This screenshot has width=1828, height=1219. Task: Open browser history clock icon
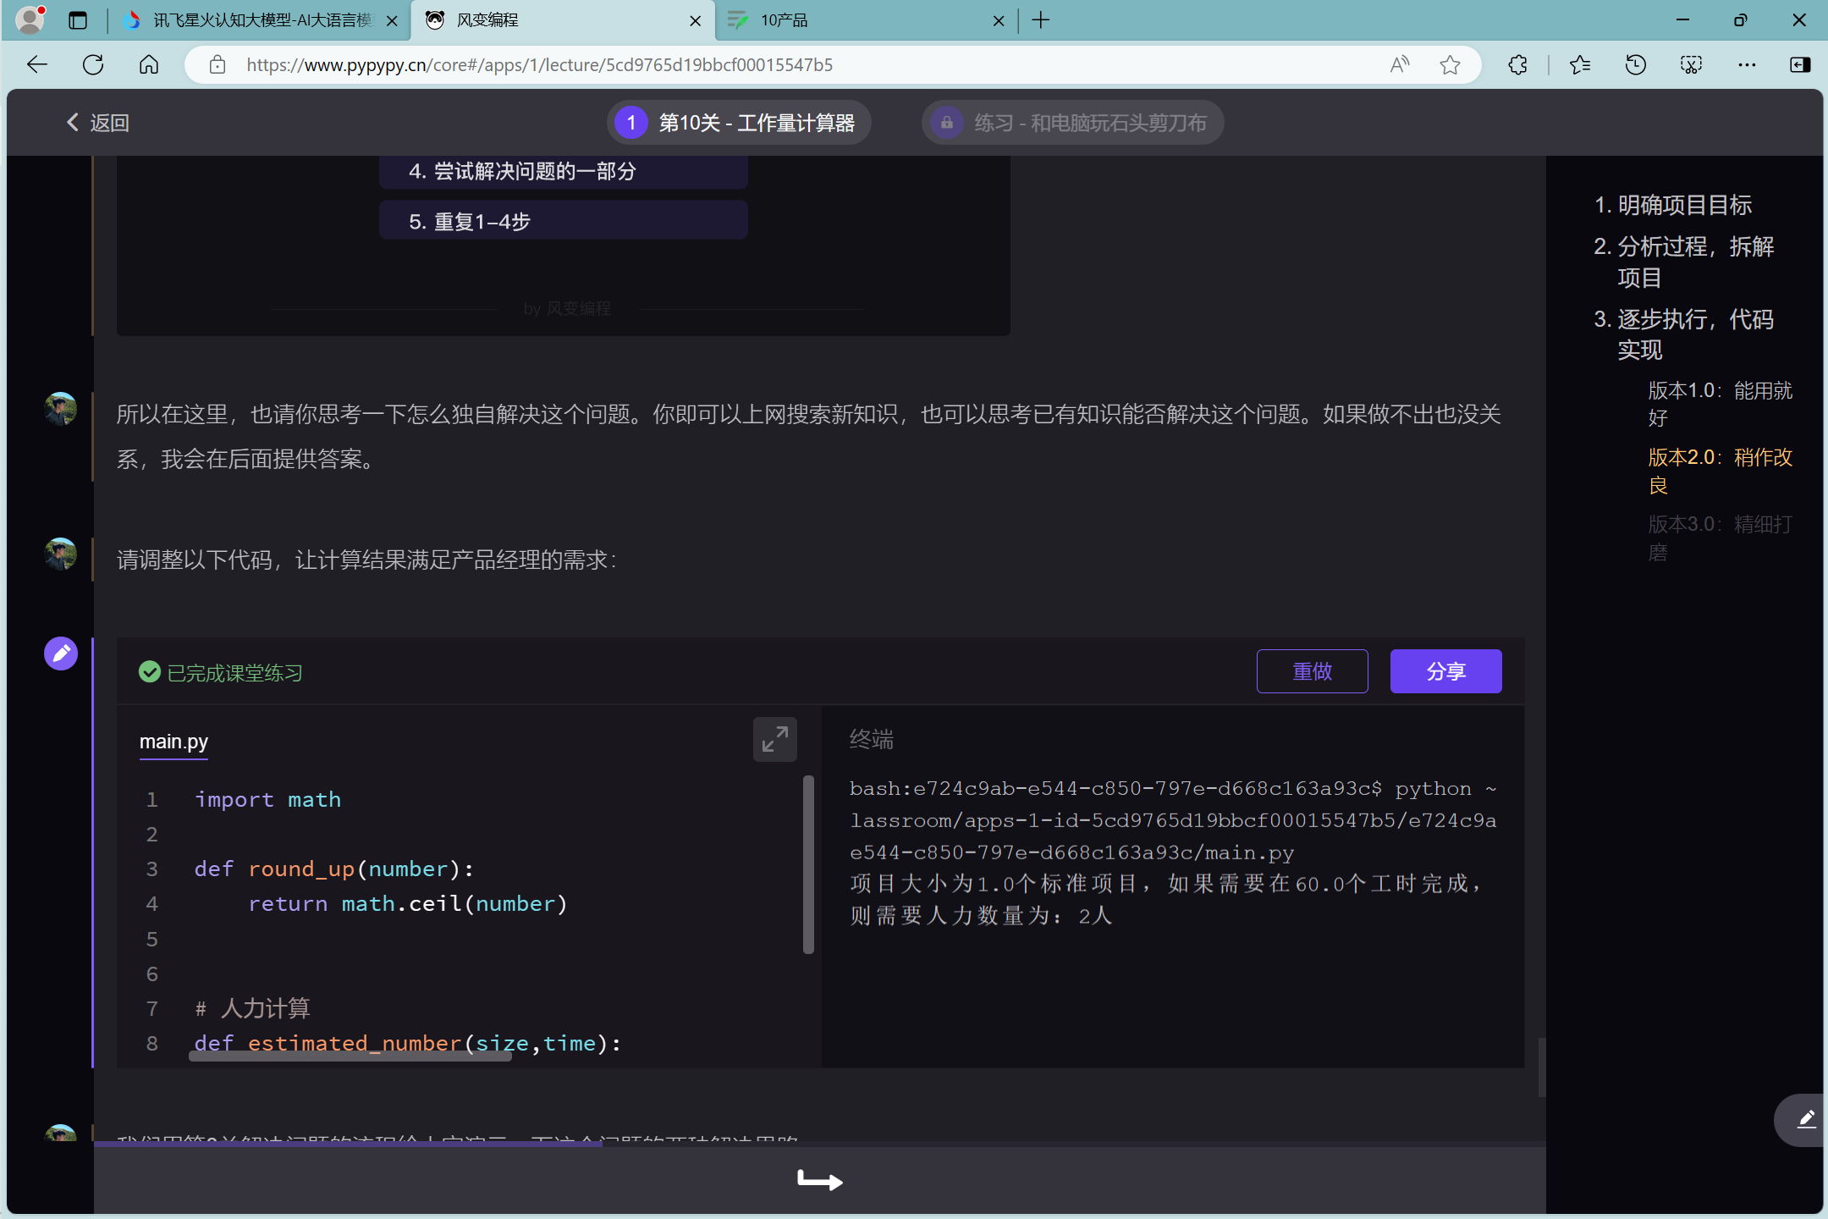tap(1636, 65)
